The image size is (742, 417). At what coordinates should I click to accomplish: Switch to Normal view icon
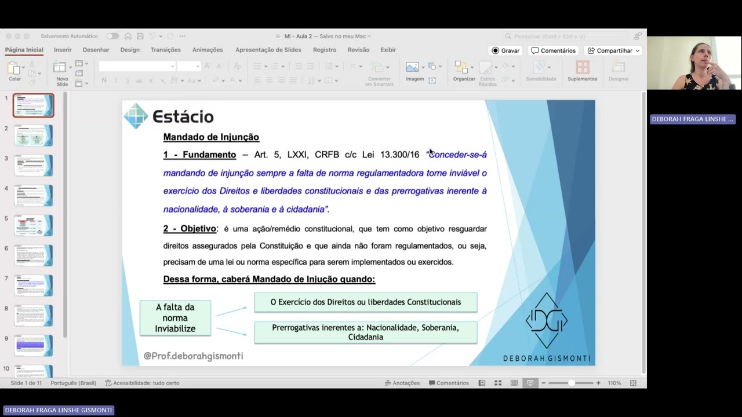pos(482,383)
